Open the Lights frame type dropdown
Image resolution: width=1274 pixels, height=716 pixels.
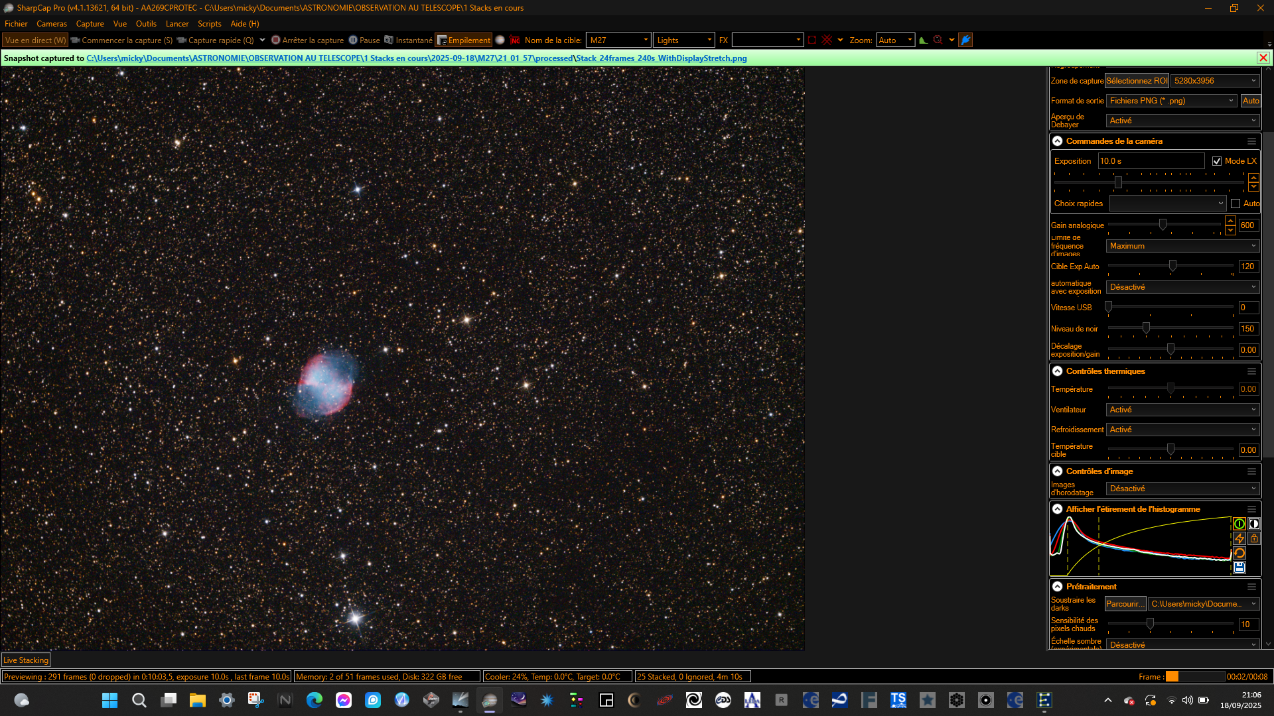[683, 40]
